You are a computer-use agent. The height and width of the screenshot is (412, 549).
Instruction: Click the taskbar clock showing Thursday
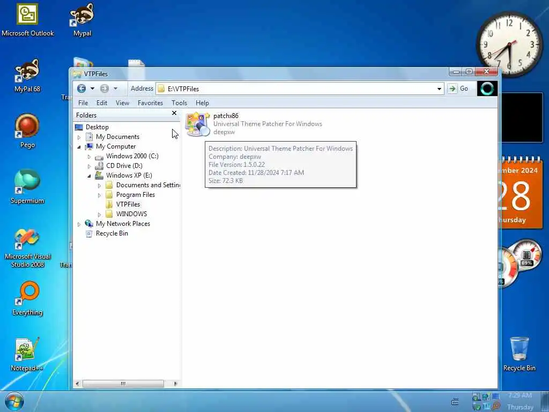pyautogui.click(x=520, y=401)
